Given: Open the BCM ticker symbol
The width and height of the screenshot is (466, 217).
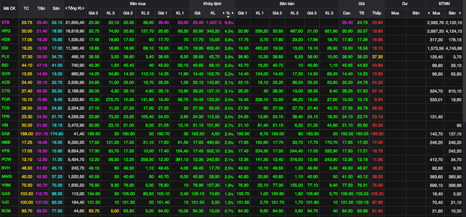Looking at the screenshot, I should 5,211.
